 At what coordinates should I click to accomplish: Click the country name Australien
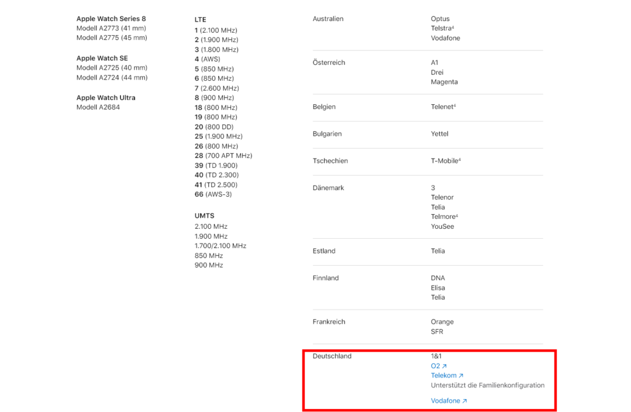[328, 19]
